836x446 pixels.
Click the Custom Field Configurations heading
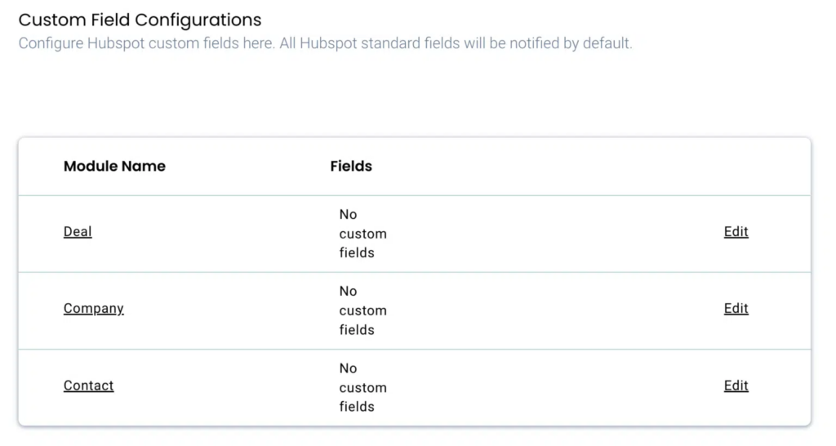point(140,20)
